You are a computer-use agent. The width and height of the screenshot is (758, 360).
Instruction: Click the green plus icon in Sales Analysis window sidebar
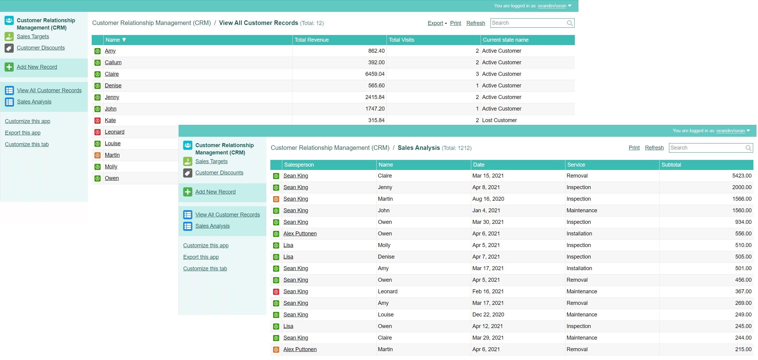(188, 192)
